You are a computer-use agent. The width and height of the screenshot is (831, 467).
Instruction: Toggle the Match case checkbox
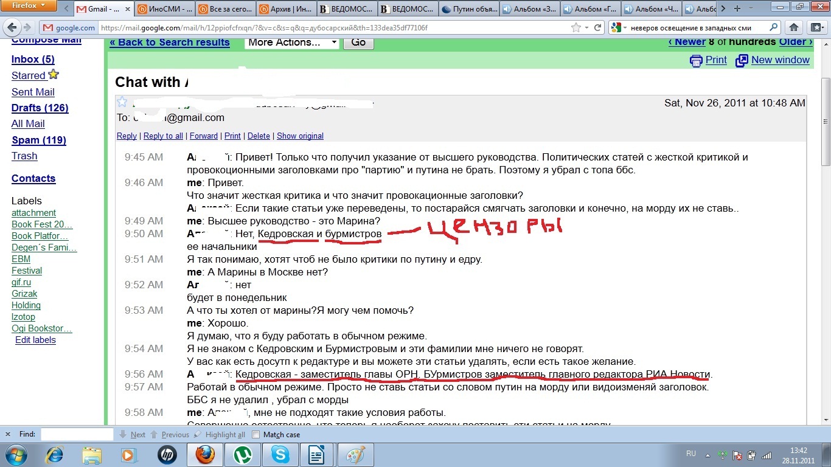[x=256, y=435]
